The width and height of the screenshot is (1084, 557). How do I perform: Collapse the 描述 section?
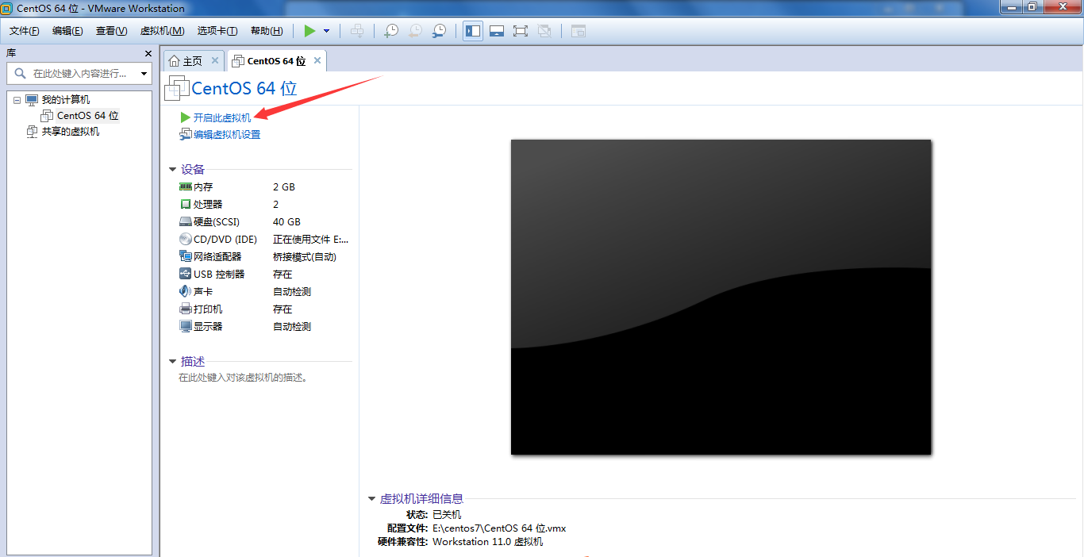[172, 361]
